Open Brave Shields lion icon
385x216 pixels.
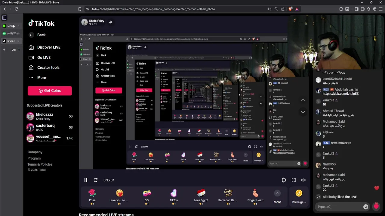290,9
